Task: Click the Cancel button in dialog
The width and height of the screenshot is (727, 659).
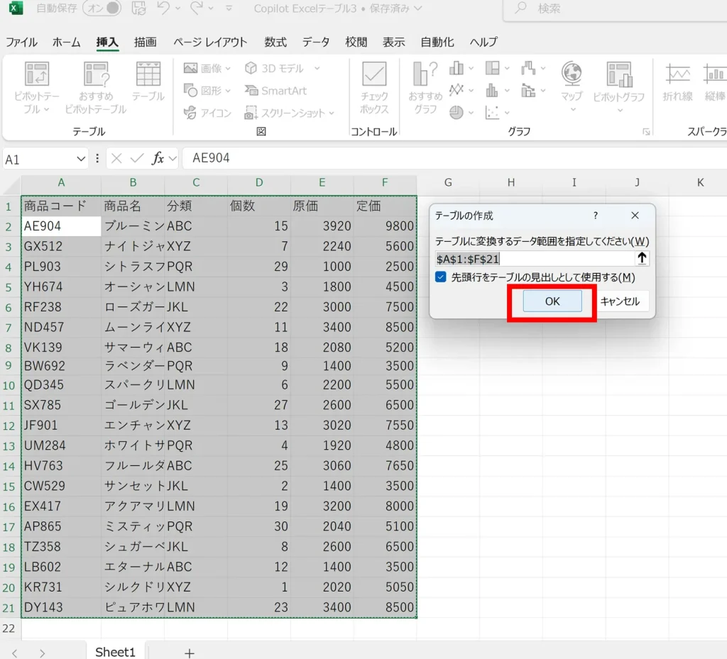Action: pyautogui.click(x=620, y=301)
